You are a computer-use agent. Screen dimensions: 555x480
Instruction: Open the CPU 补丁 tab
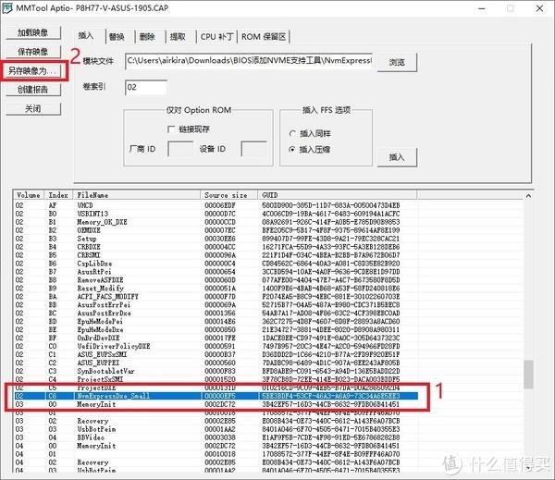coord(217,36)
